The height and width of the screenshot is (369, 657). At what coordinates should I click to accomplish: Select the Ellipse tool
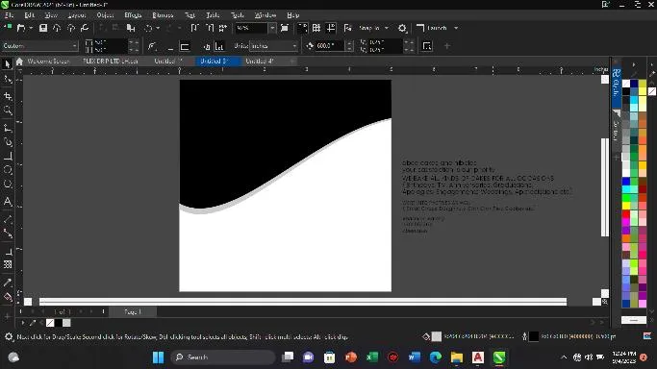7,170
